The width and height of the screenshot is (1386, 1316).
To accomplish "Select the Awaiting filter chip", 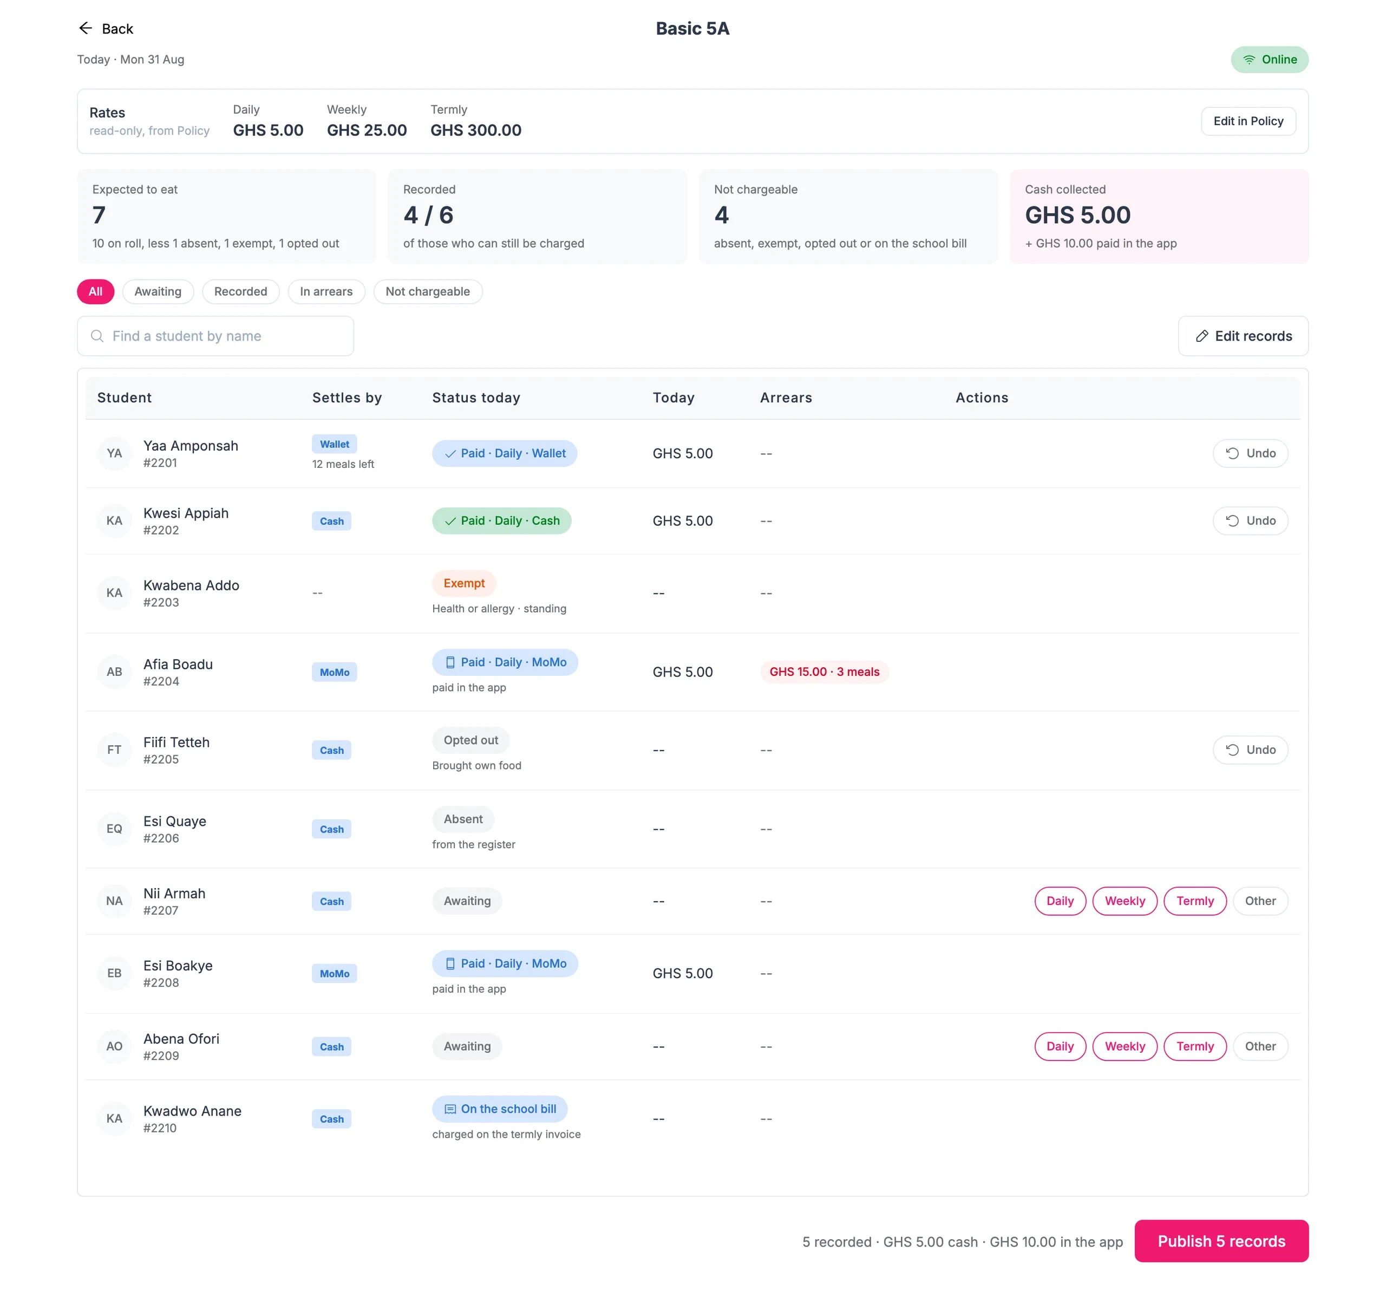I will coord(158,292).
